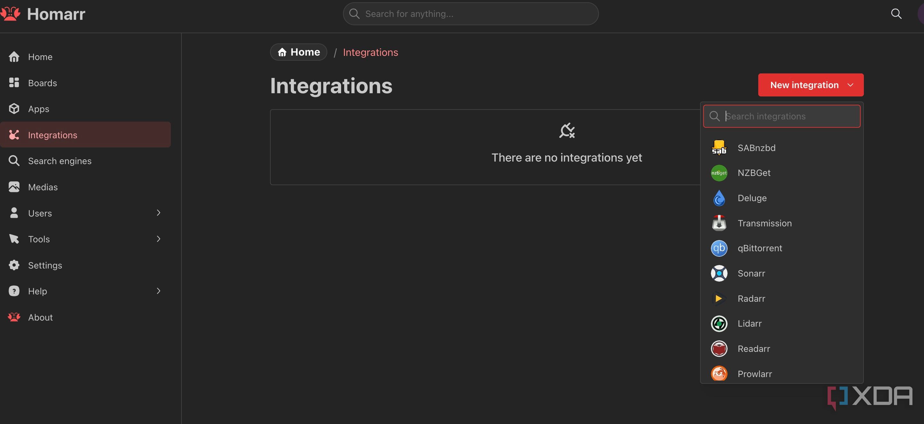This screenshot has height=424, width=924.
Task: Click the Lidarr logo icon
Action: coord(719,323)
